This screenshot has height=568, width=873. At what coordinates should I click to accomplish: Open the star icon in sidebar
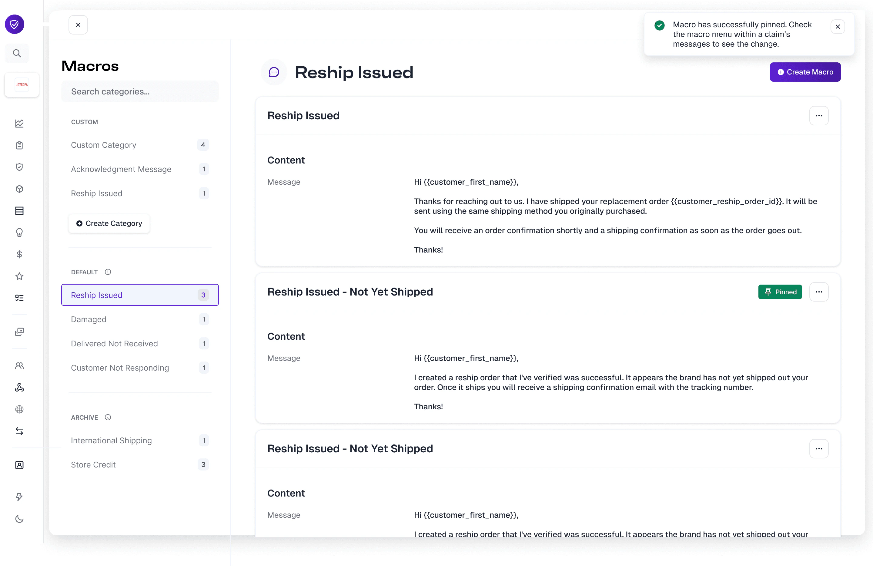[x=19, y=276]
